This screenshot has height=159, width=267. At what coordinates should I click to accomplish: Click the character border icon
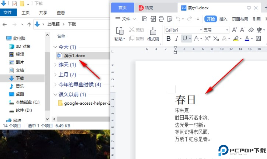[258, 39]
